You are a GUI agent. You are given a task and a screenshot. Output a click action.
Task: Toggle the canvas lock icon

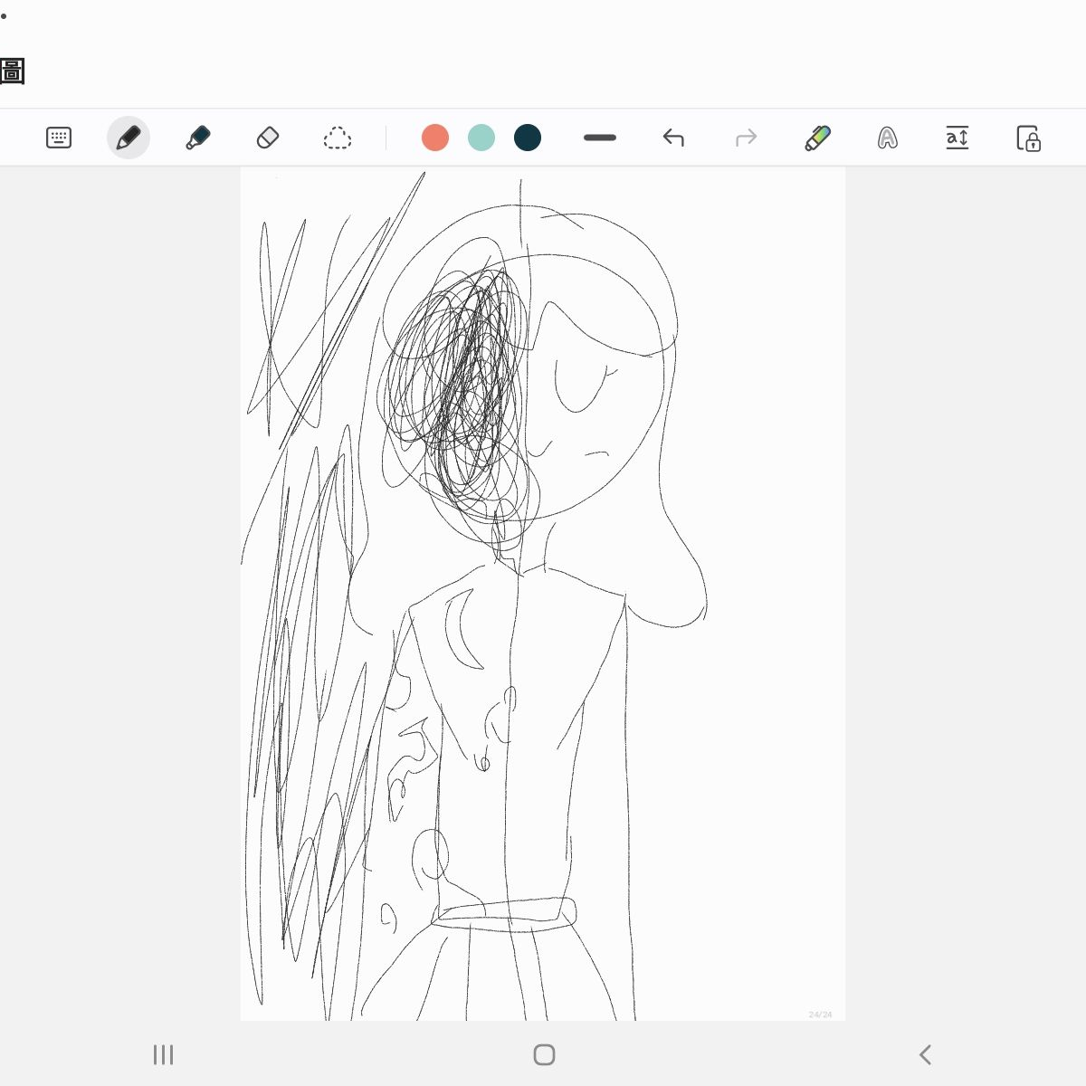(1029, 138)
